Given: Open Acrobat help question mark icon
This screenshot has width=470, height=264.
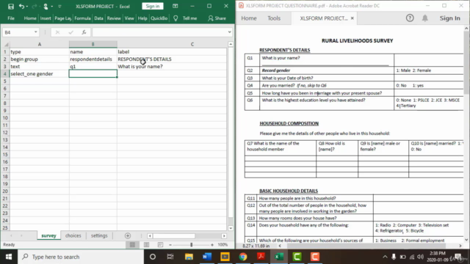Looking at the screenshot, I should [x=410, y=18].
